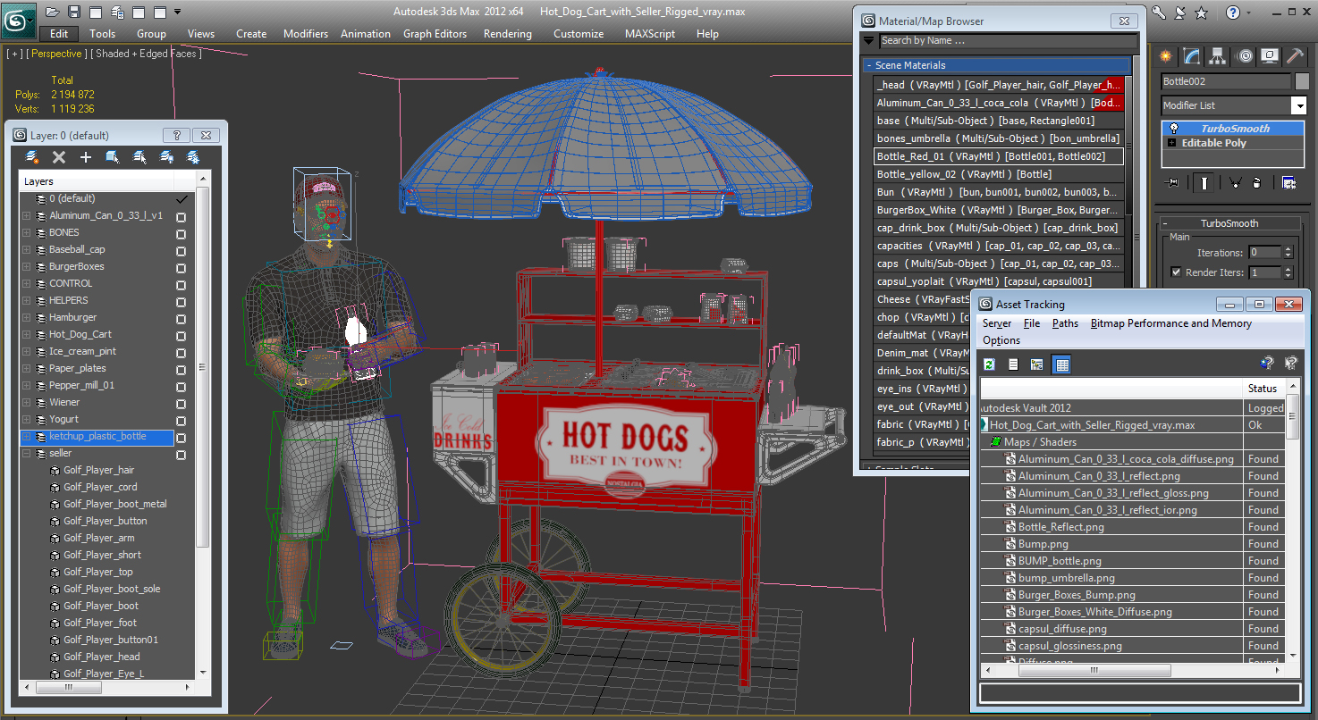Viewport: 1318px width, 720px height.
Task: Click Make Unique icon in modifier stack
Action: click(1235, 182)
